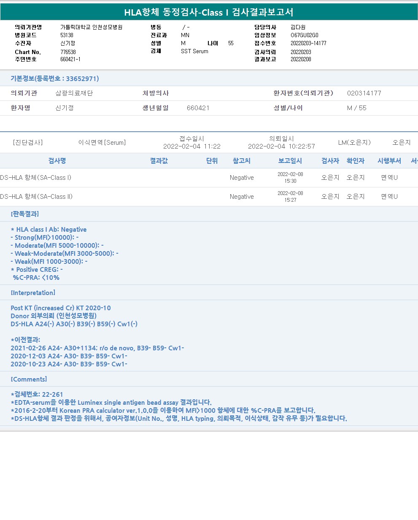Click the '보고일시' column header
The image size is (418, 520).
pos(290,161)
